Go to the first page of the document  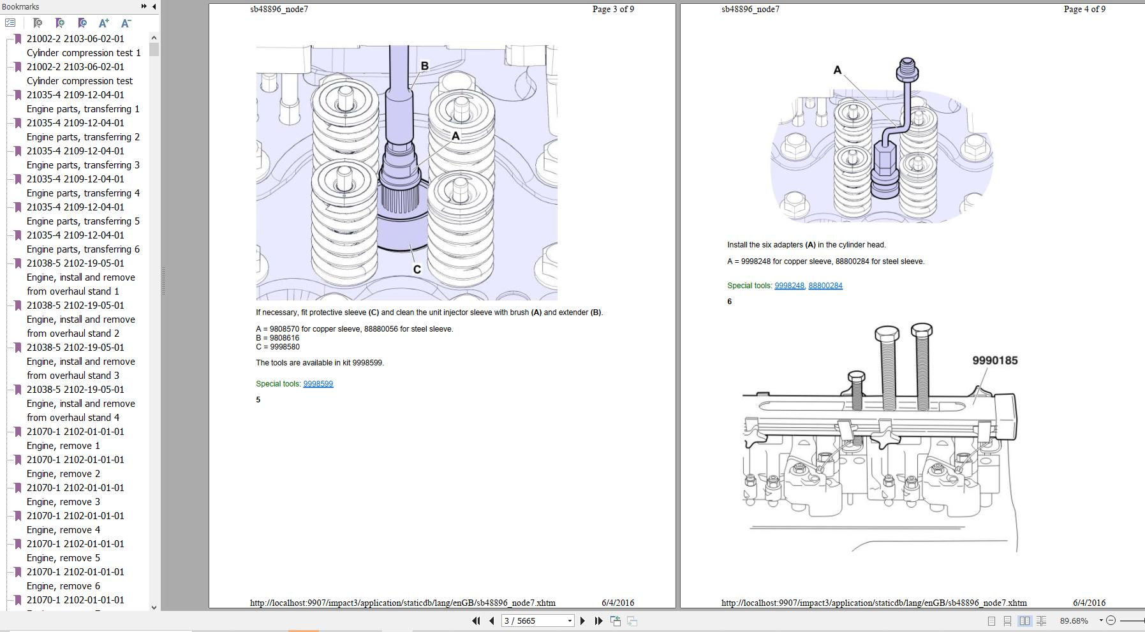pyautogui.click(x=476, y=621)
